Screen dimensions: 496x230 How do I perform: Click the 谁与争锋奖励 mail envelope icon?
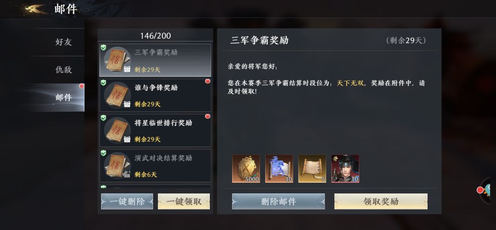(x=117, y=95)
